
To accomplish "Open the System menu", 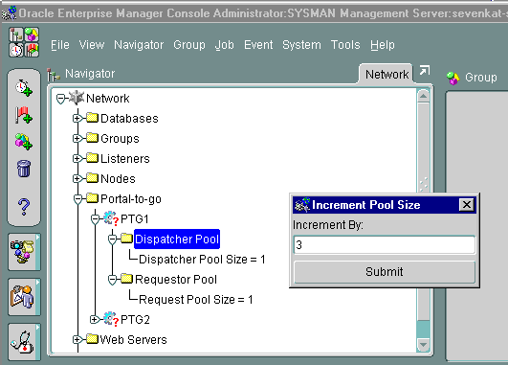I will (301, 45).
